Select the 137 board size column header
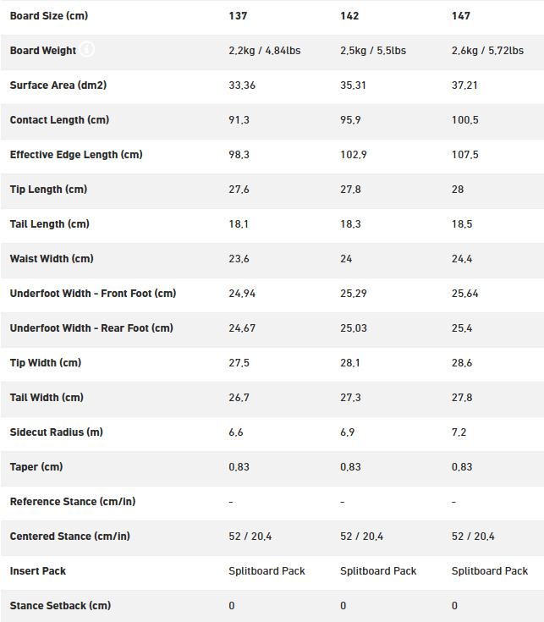 pos(238,16)
